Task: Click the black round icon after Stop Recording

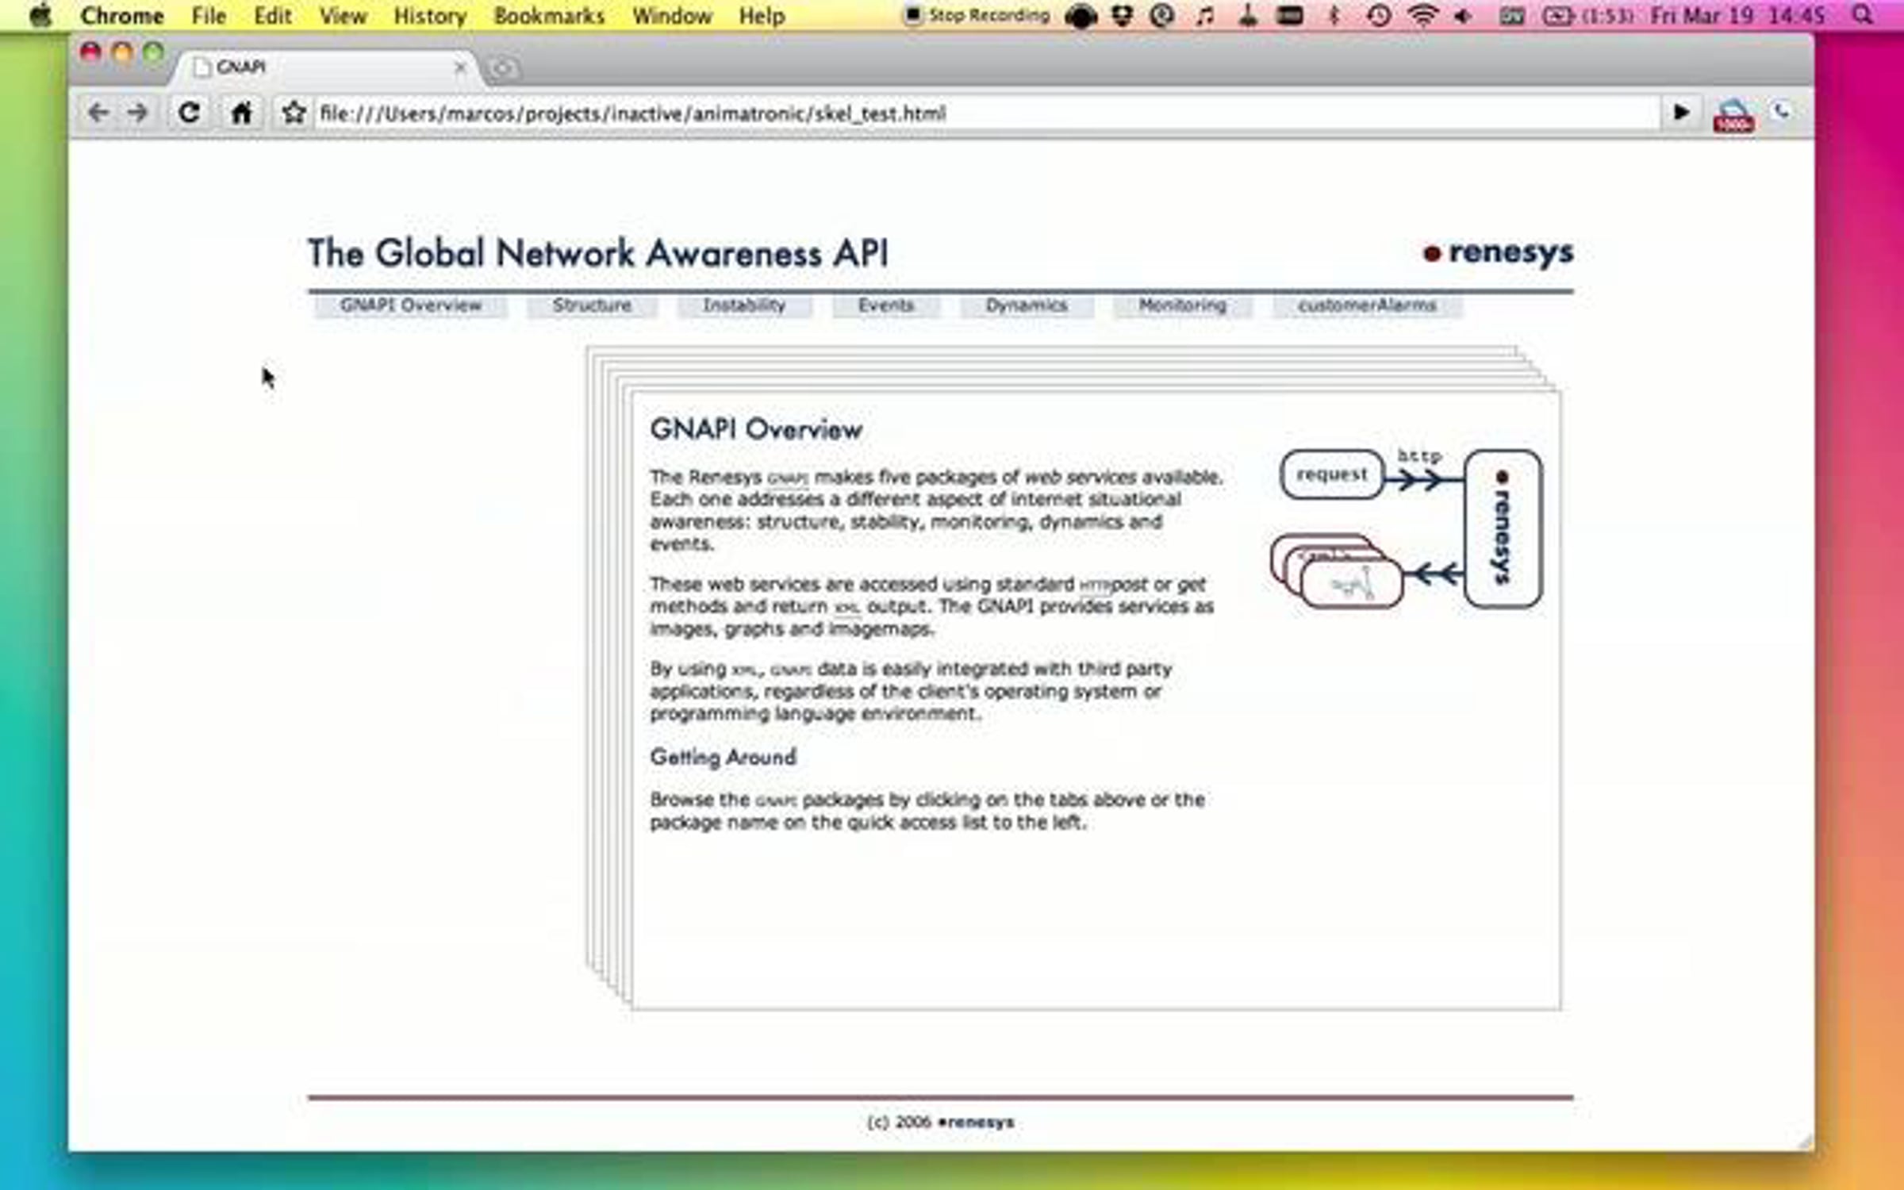Action: tap(1081, 15)
